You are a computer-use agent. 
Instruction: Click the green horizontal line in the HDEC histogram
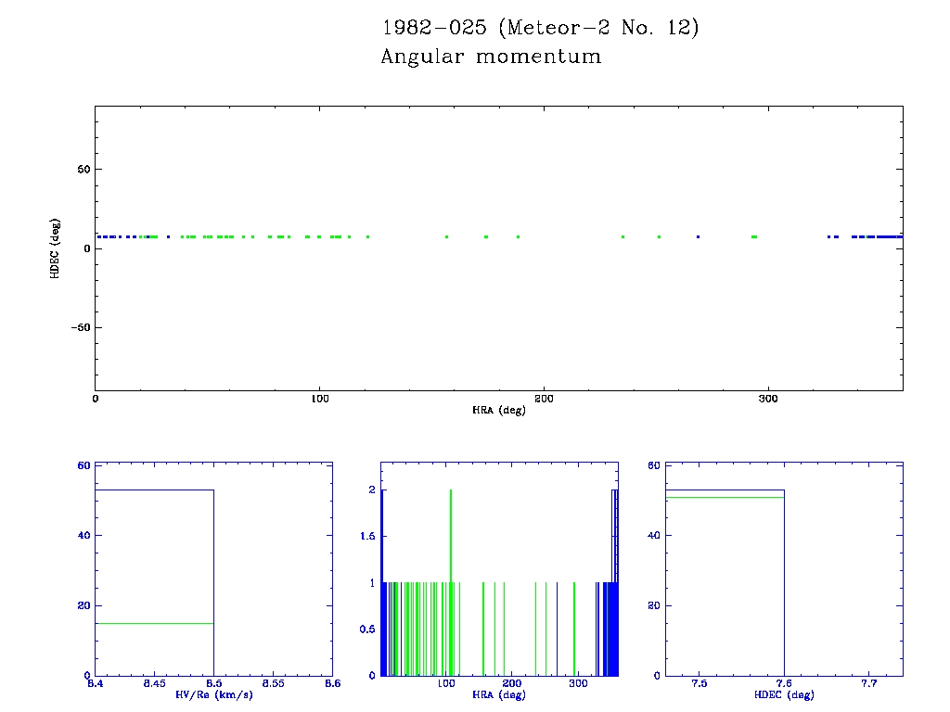(725, 497)
